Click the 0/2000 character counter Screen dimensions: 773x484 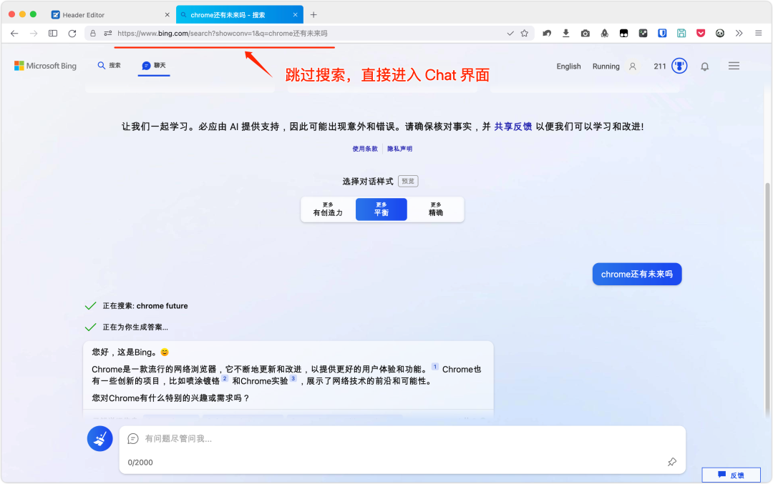140,463
